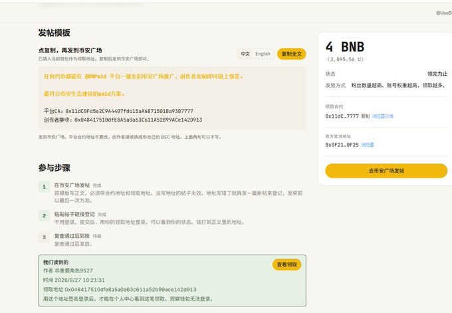Viewport: 452px width, 313px height.
Task: Click the 创作者接收 address line
Action: (x=123, y=120)
